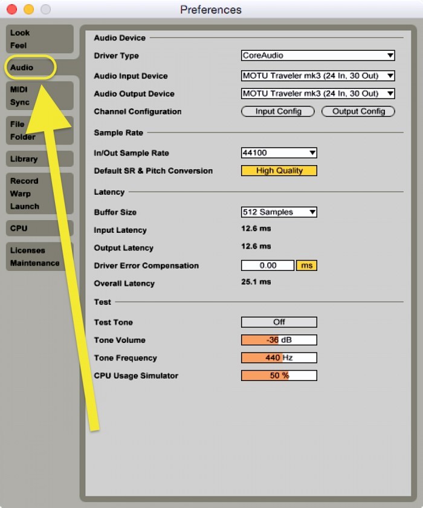Click the Output Config button
Screen dimensions: 423x508
tap(358, 111)
